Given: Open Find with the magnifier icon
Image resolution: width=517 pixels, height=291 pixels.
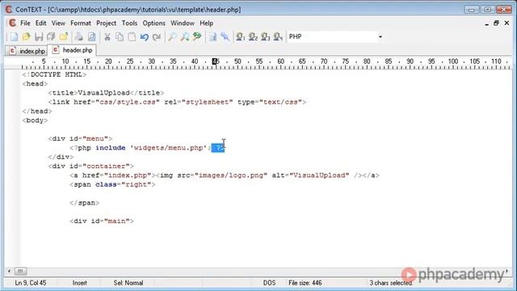Looking at the screenshot, I should click(172, 36).
